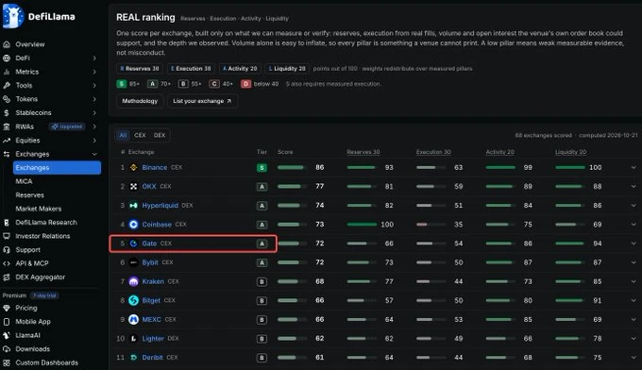Open the MEXC exchange link

pyautogui.click(x=151, y=320)
